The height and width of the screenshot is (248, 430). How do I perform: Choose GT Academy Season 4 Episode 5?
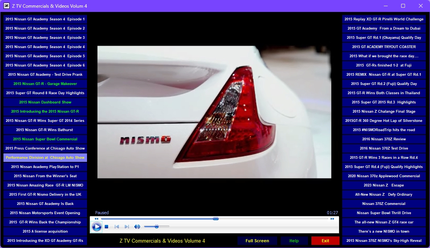45,56
